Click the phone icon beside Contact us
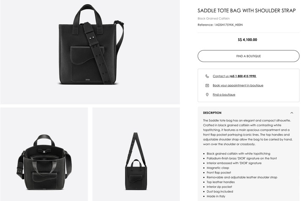 coord(207,76)
